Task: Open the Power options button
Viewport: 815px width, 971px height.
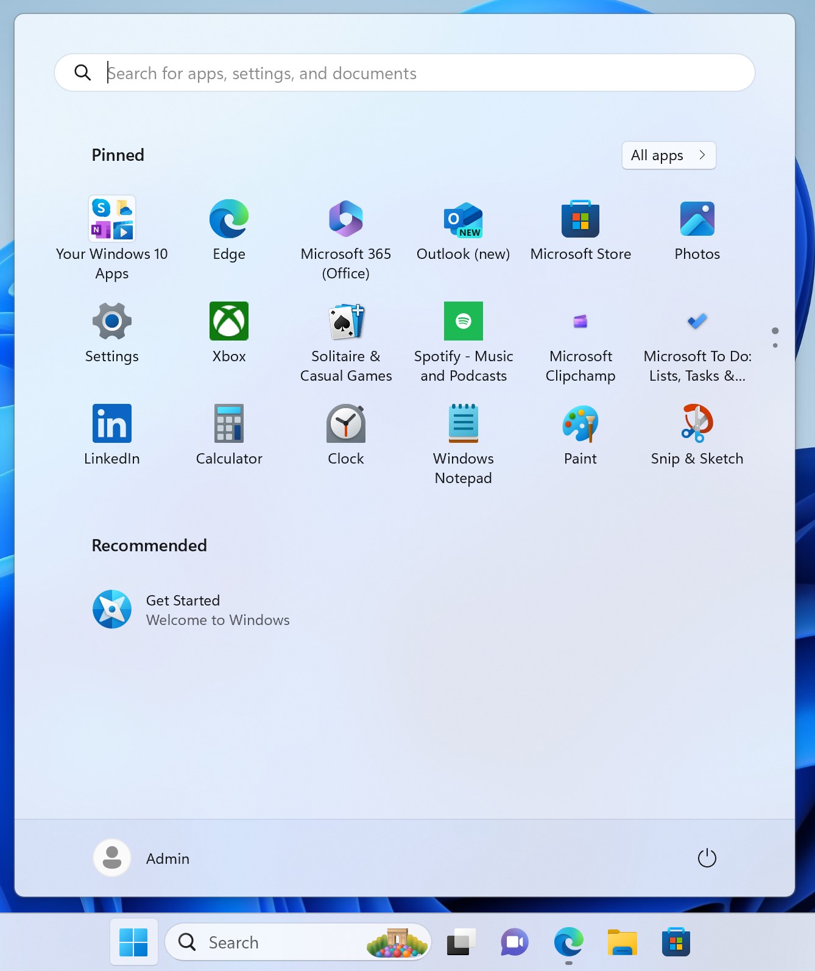Action: (x=707, y=858)
